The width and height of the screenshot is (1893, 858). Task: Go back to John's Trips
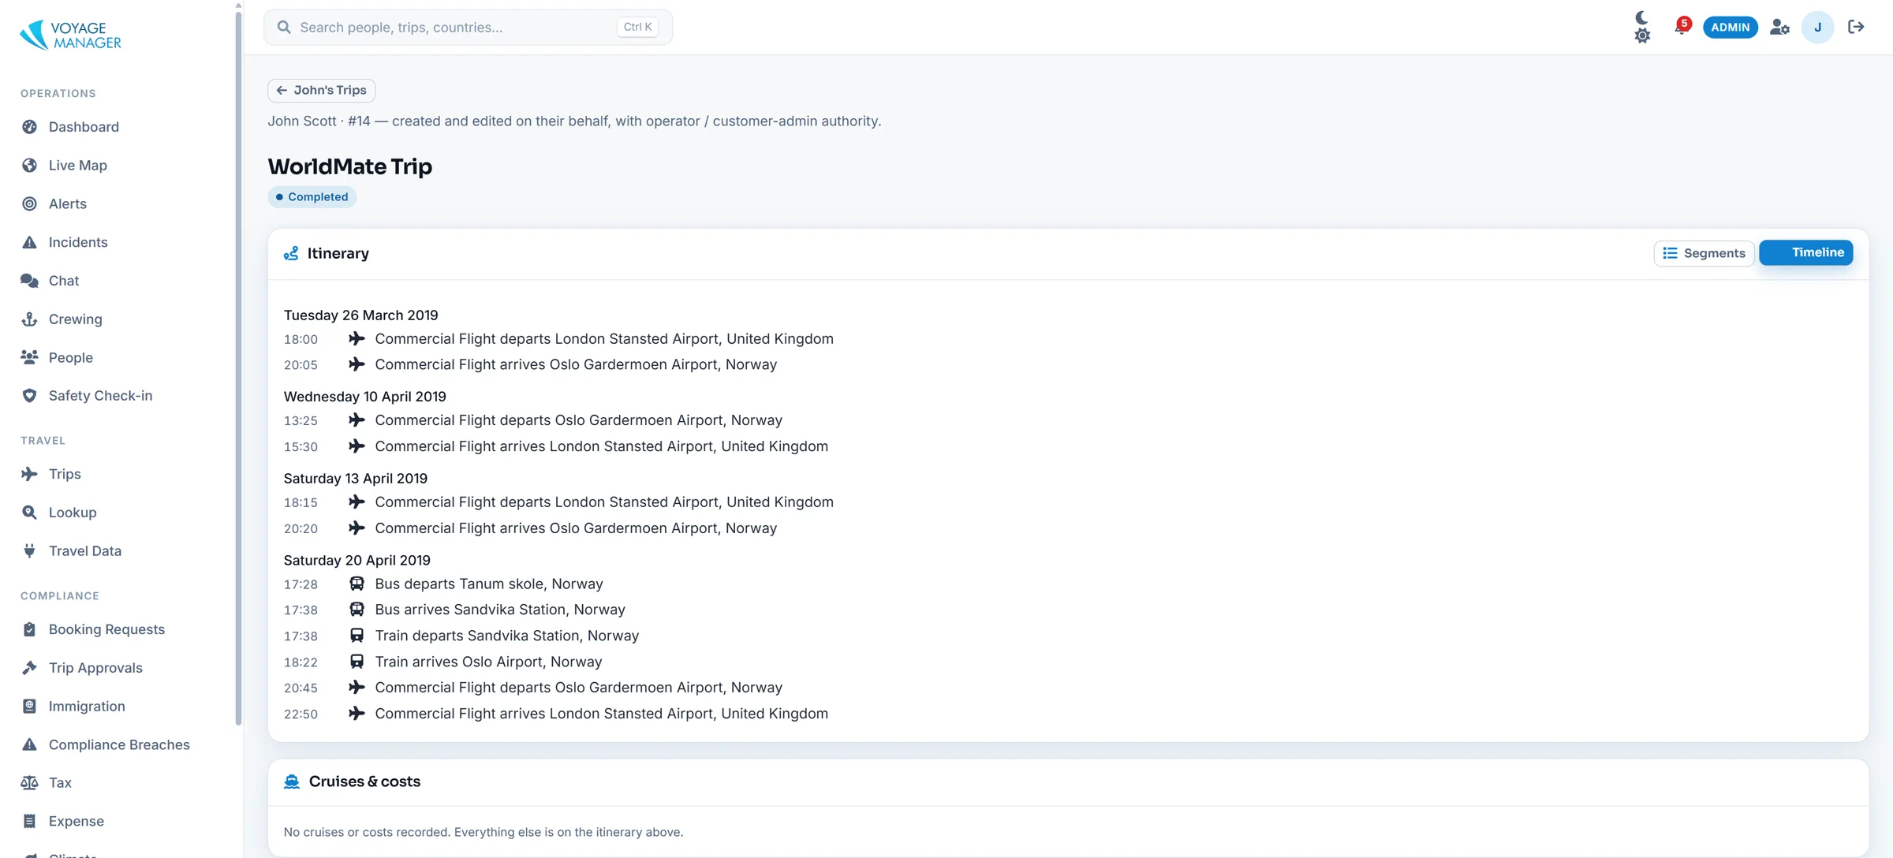point(321,90)
